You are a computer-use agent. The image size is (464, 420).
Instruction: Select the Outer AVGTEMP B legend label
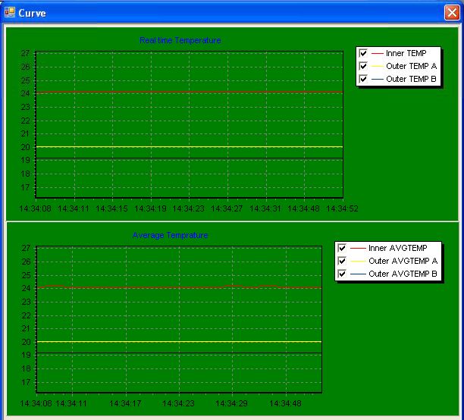pos(403,274)
